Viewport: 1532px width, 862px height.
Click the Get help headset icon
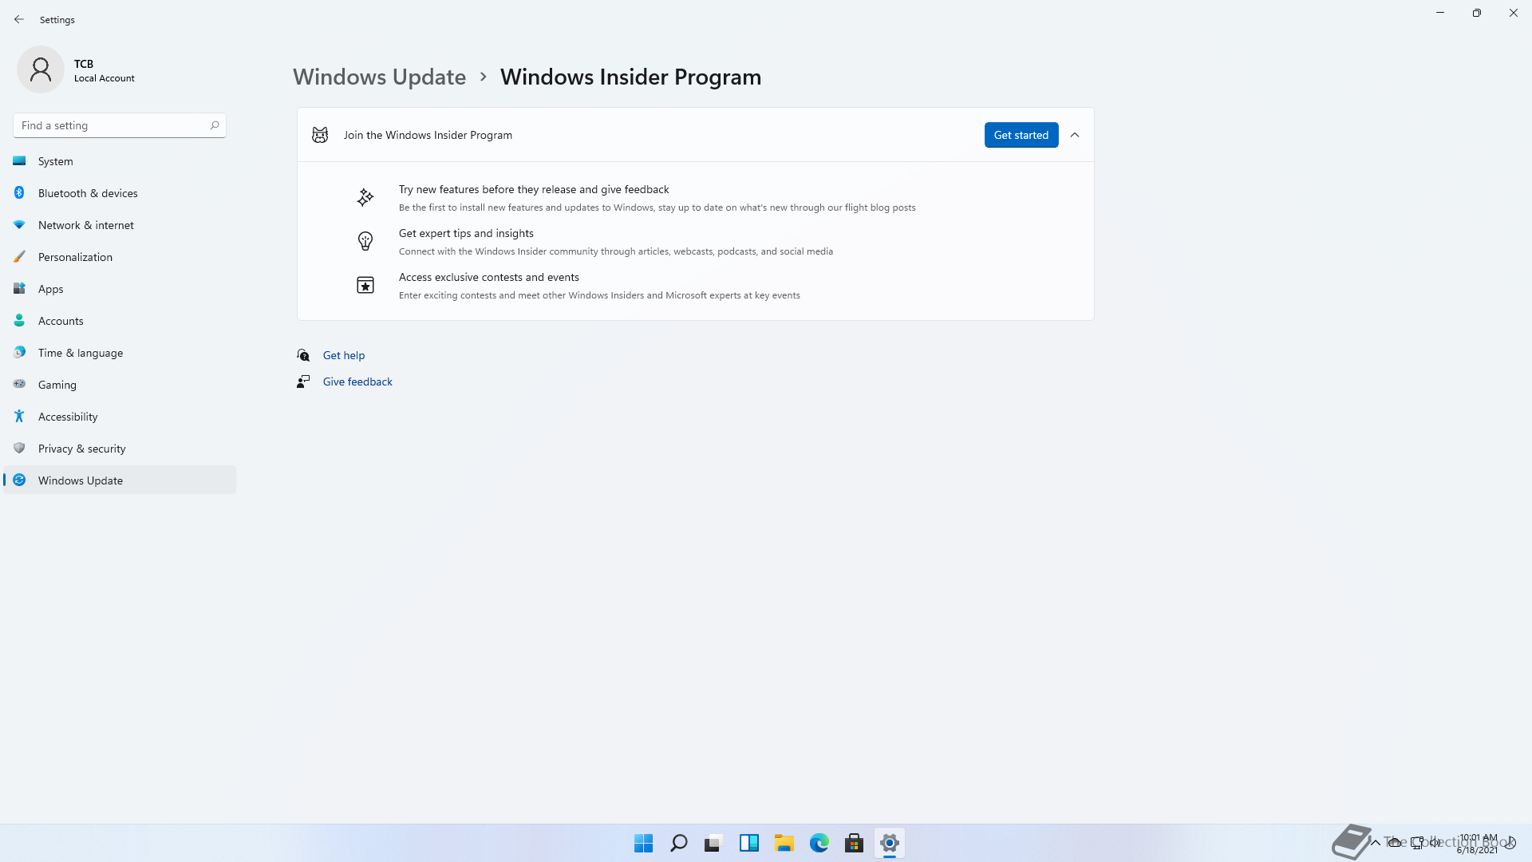click(x=303, y=355)
